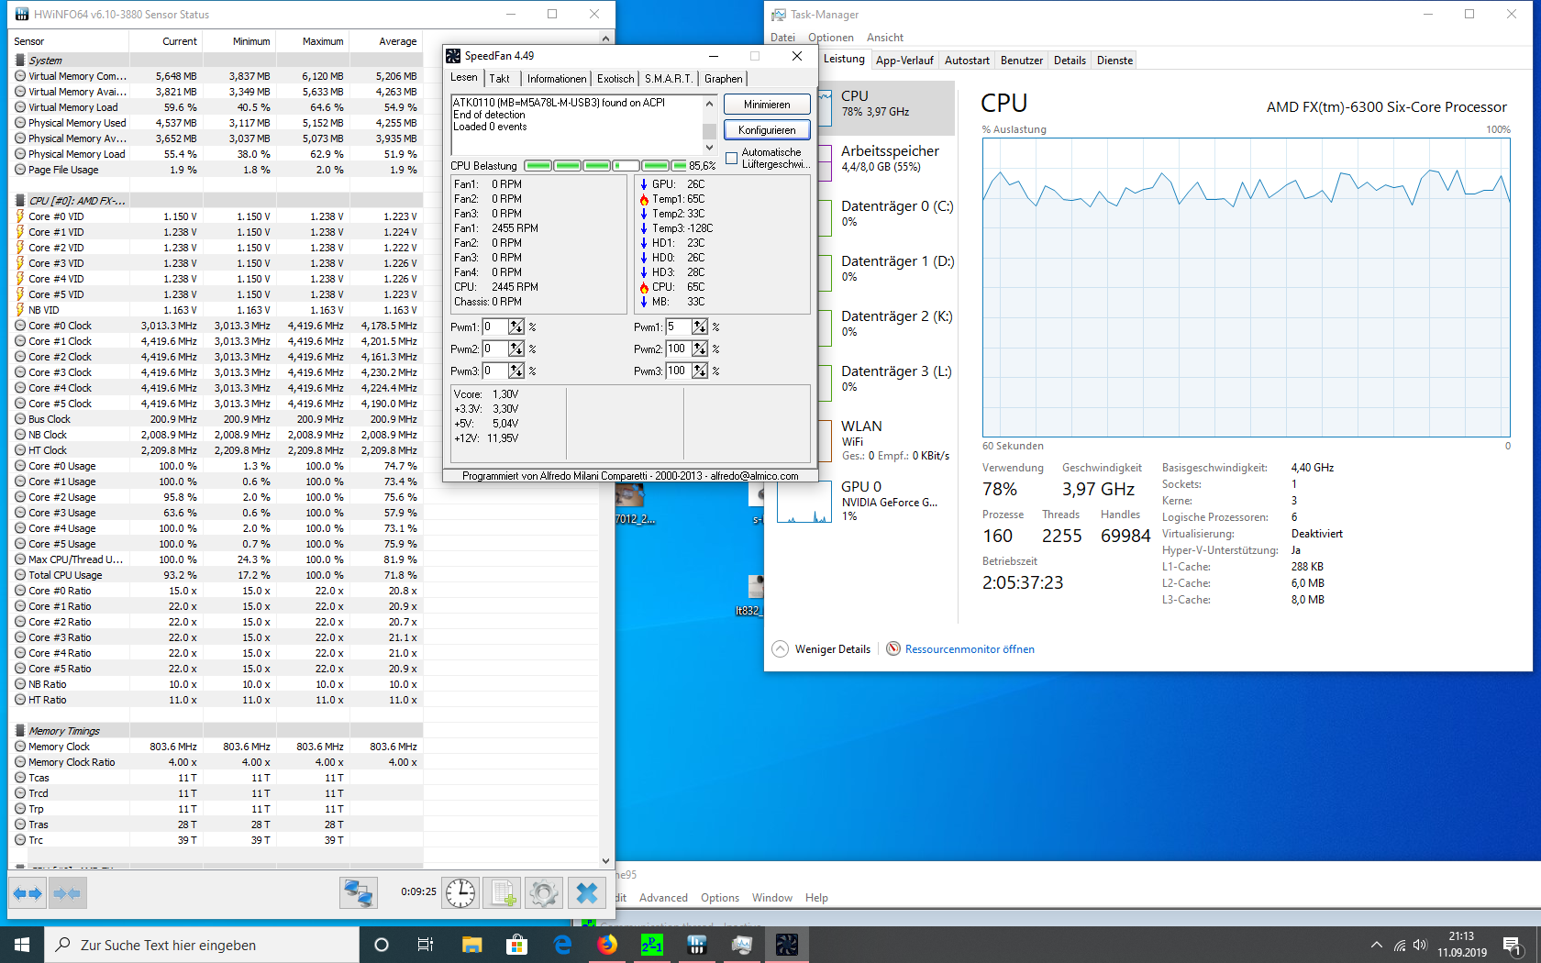
Task: Select the SpeedFan taskbar icon
Action: (787, 945)
